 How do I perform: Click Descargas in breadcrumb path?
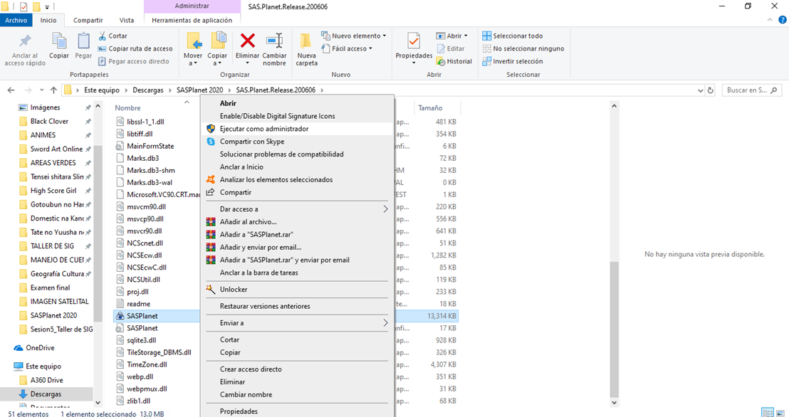pyautogui.click(x=148, y=90)
